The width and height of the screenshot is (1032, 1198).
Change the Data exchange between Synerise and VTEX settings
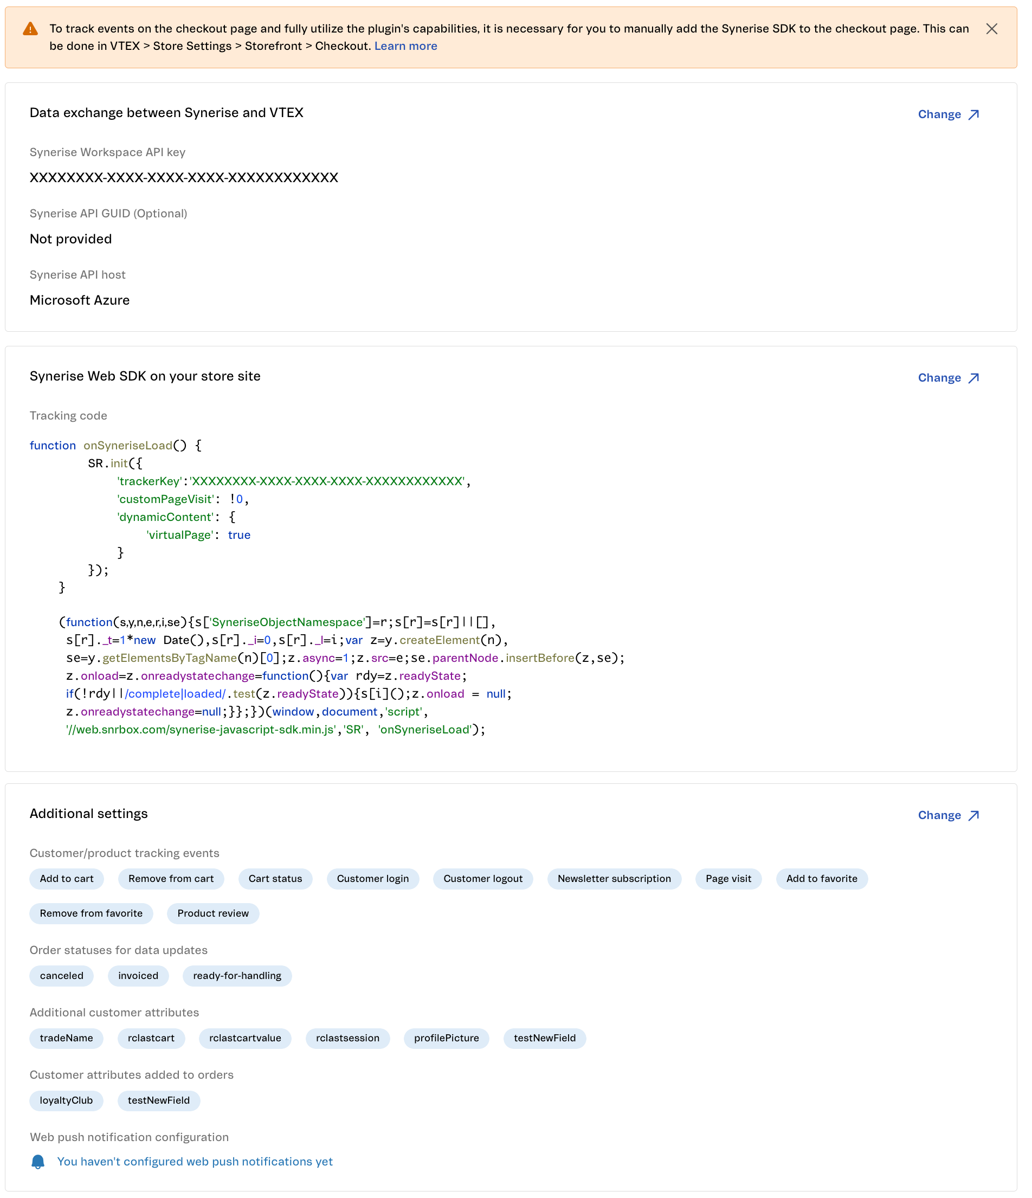939,114
